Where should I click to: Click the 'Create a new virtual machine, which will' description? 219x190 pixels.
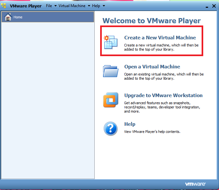point(161,47)
